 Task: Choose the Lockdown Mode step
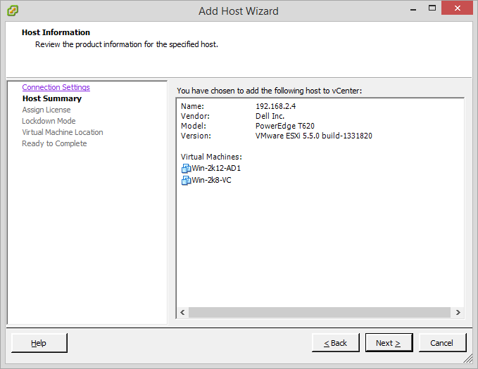(49, 121)
